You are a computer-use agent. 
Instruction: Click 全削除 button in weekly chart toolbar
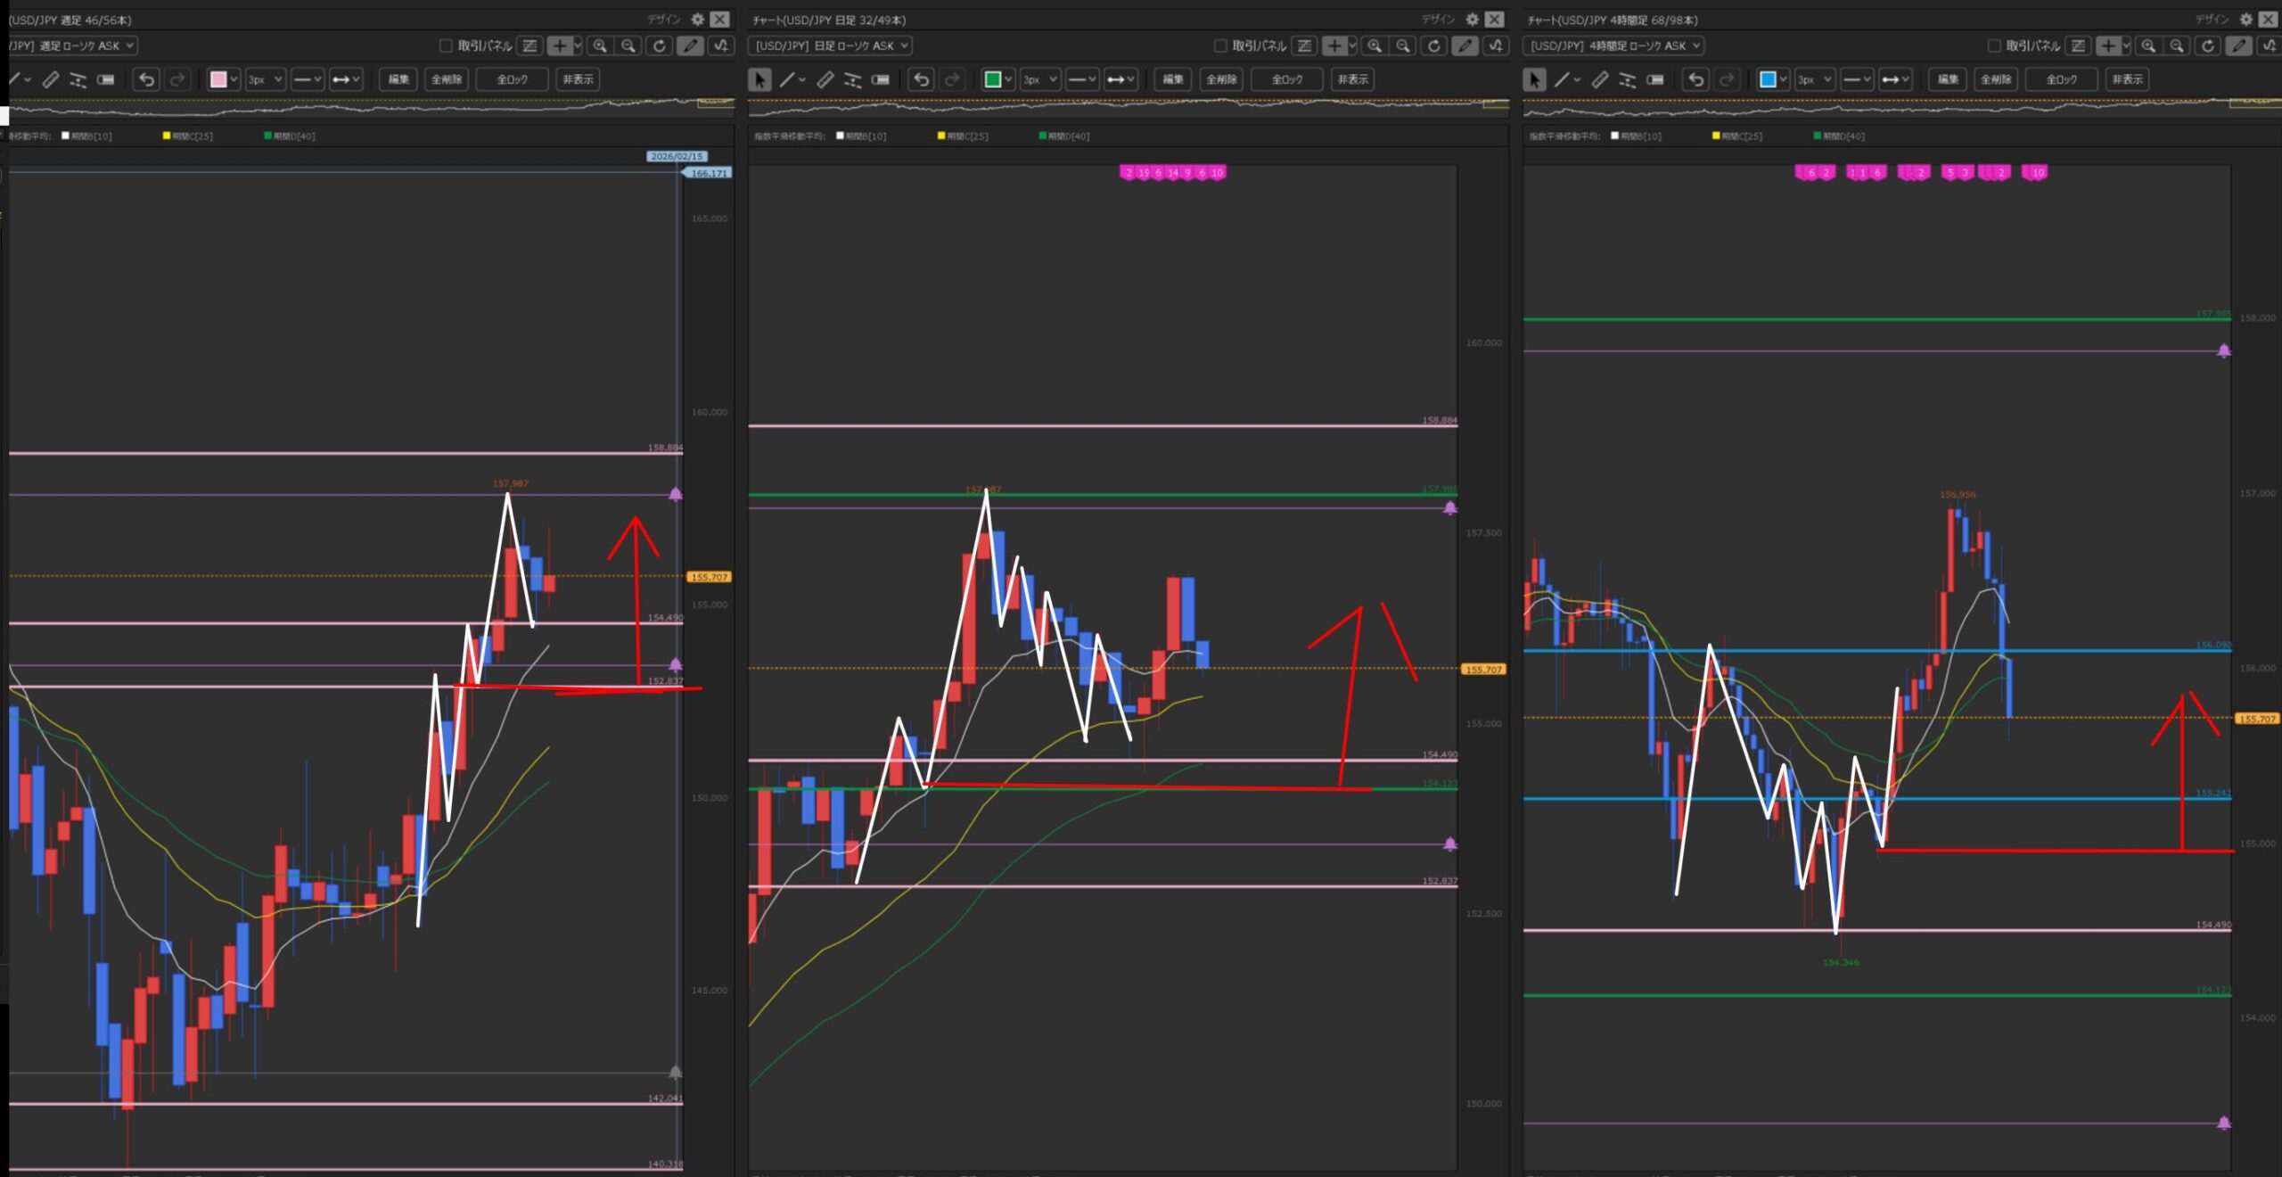(x=447, y=79)
